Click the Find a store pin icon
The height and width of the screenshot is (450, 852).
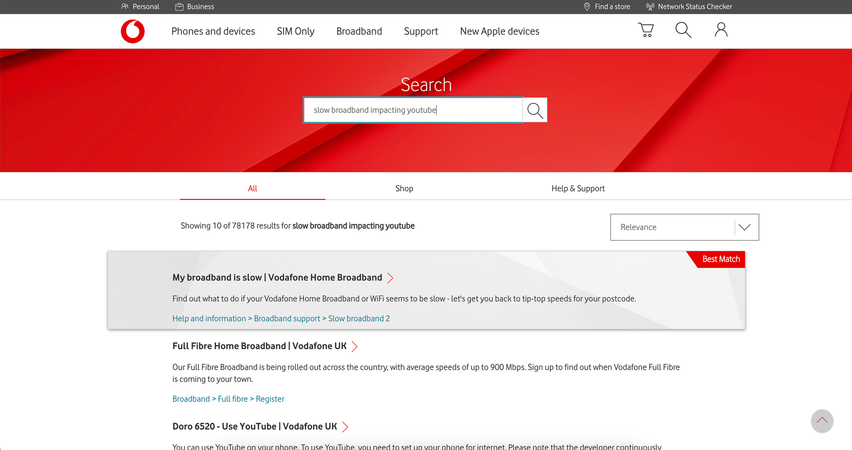(587, 7)
